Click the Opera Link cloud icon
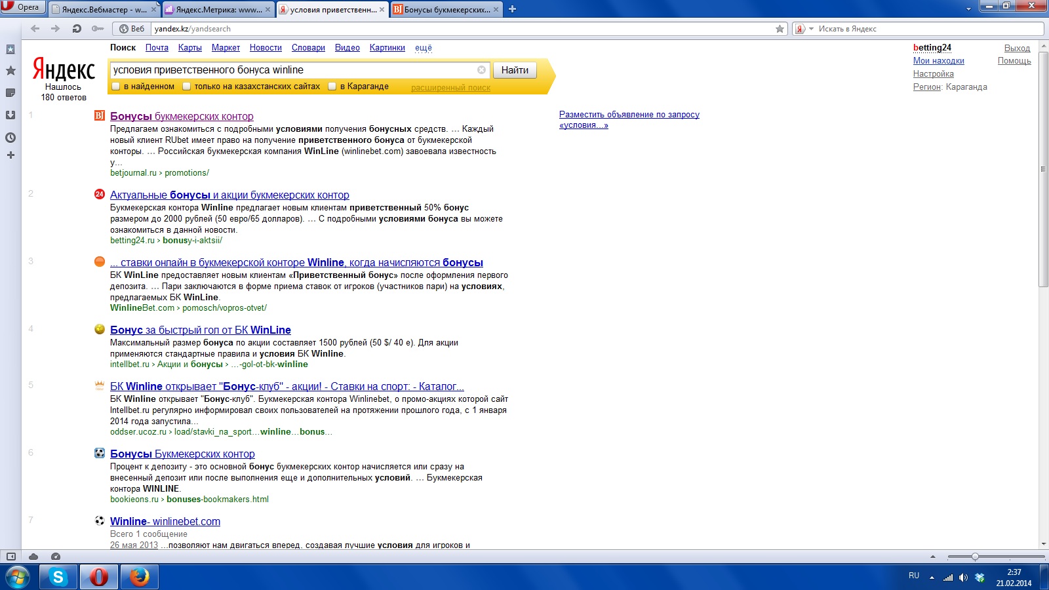 (33, 557)
